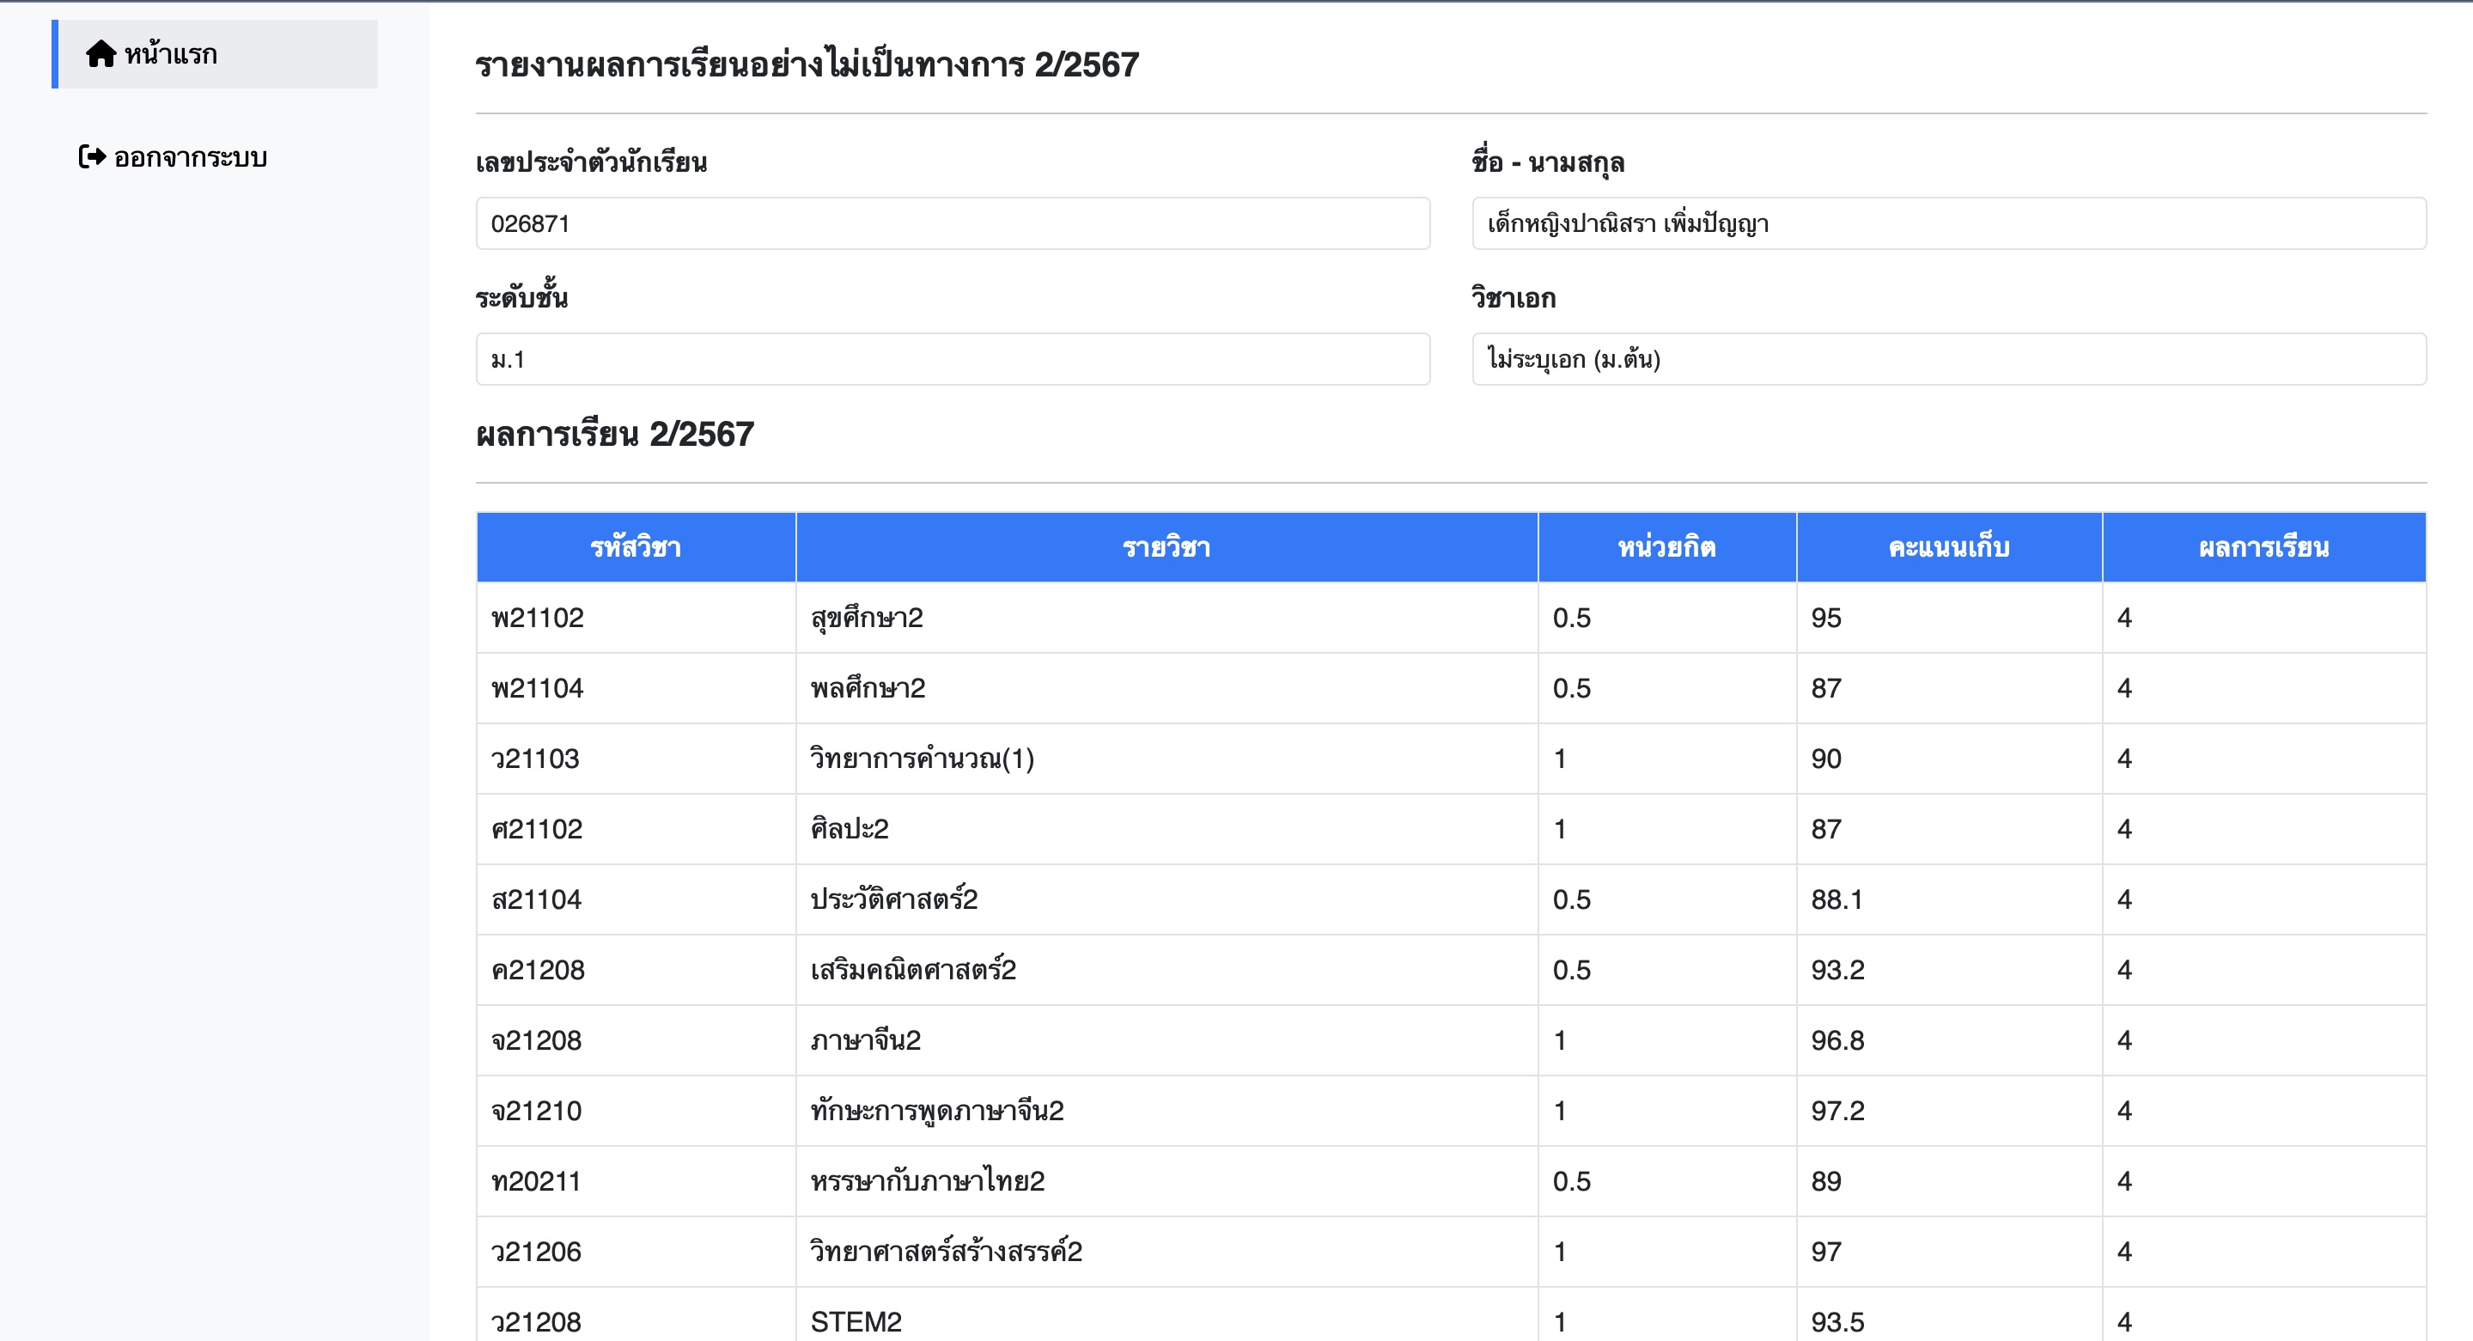Click the วิชาเอก label
This screenshot has width=2473, height=1341.
tap(1514, 299)
